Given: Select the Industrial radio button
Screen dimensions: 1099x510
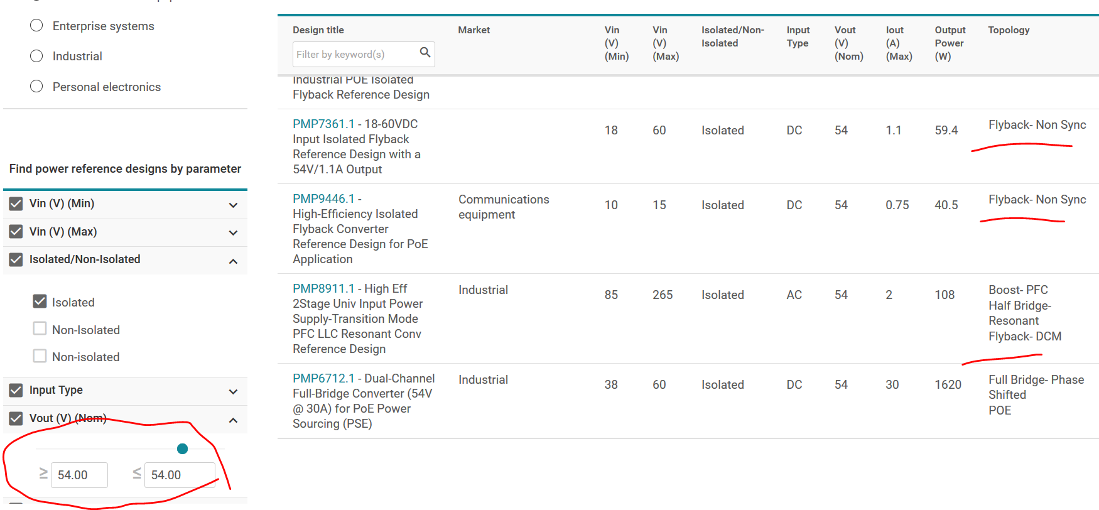Looking at the screenshot, I should click(37, 57).
